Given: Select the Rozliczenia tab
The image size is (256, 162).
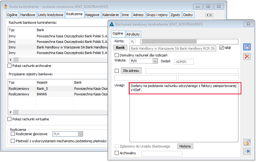Looking at the screenshot, I should pos(74,14).
